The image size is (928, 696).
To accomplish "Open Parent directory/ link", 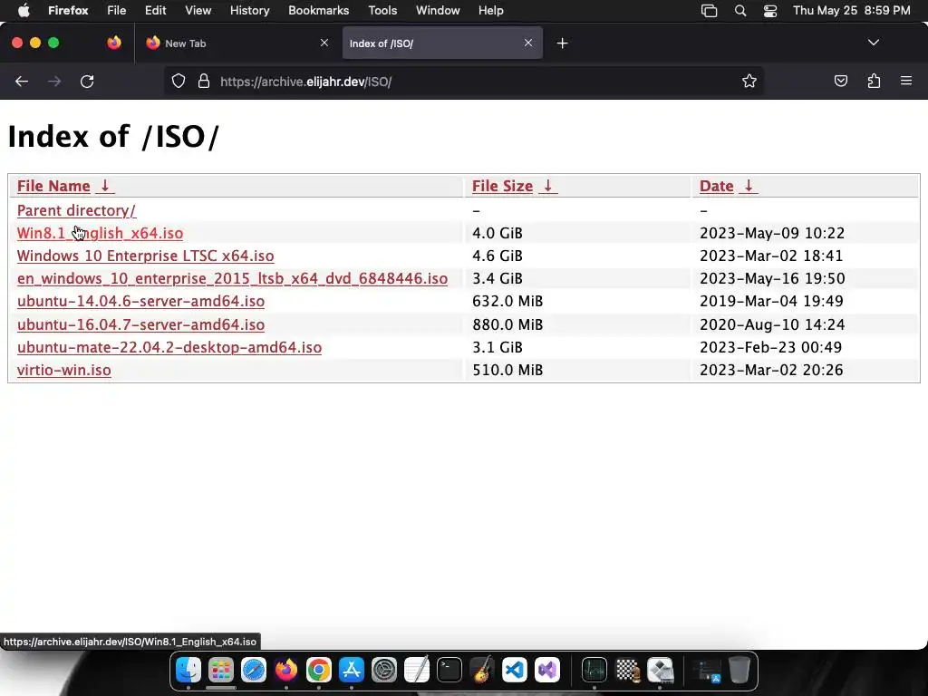I will (x=76, y=210).
